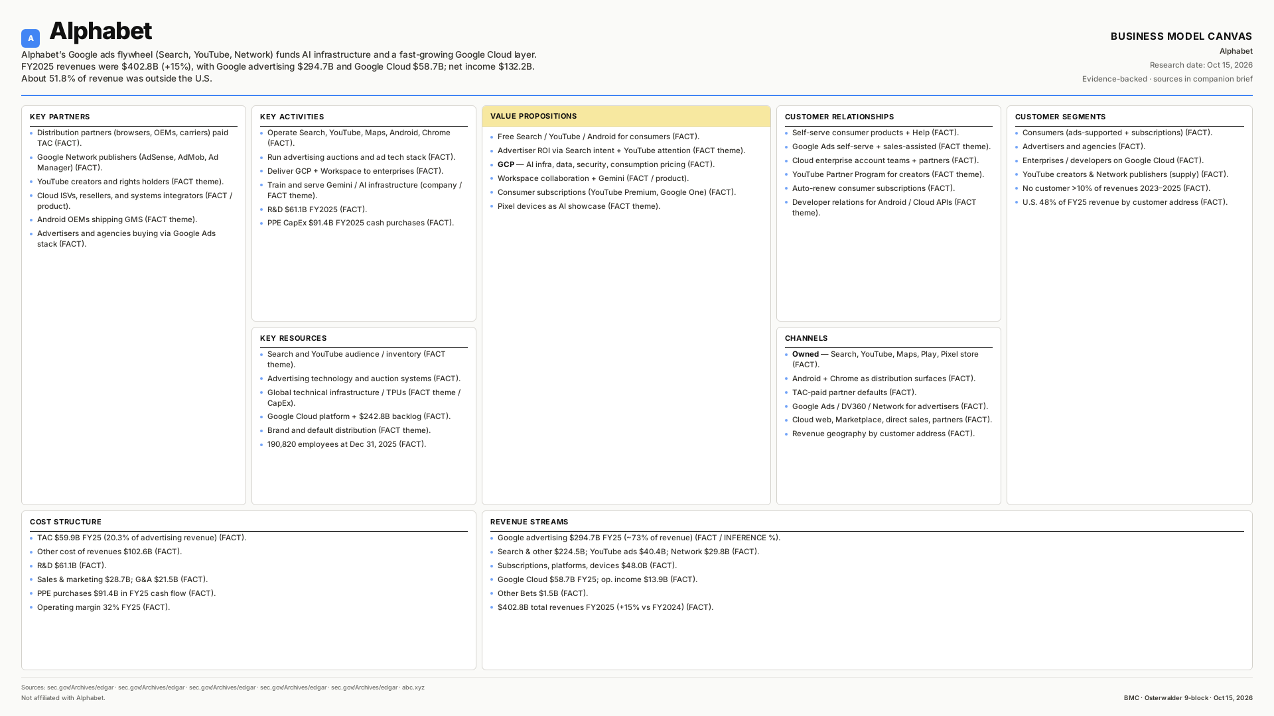Click '190,820 employees at Dec 31, 2025'
Viewport: 1274px width, 716px height.
pyautogui.click(x=346, y=444)
